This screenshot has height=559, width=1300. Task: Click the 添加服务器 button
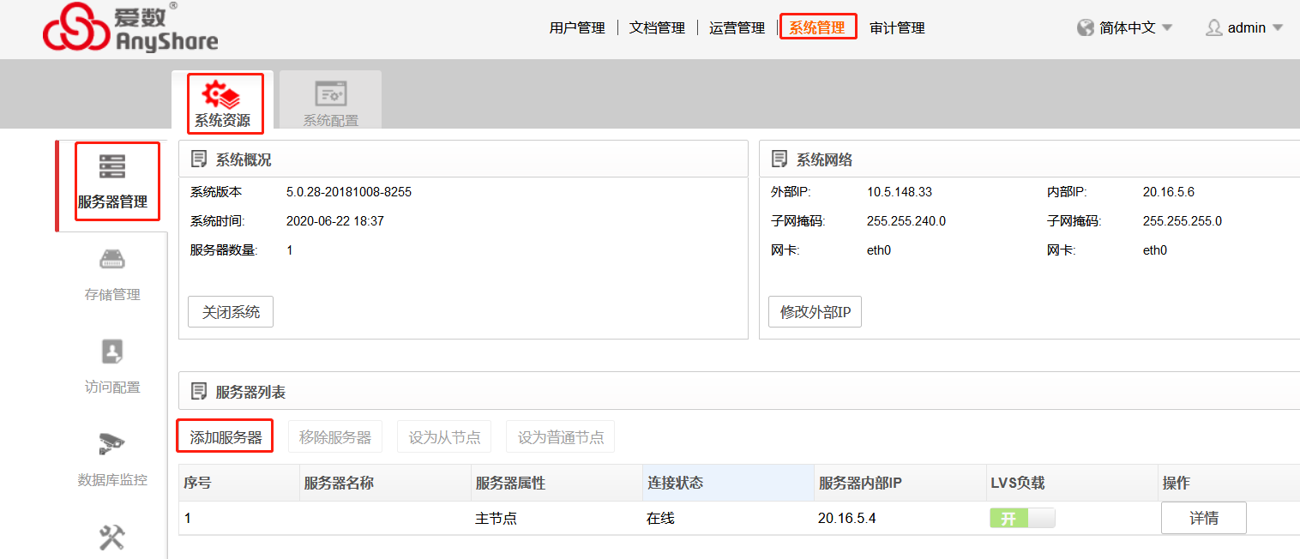pyautogui.click(x=226, y=437)
